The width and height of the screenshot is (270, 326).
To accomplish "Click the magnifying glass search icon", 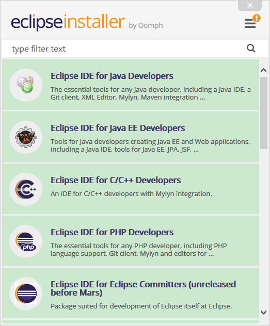I will pyautogui.click(x=251, y=48).
